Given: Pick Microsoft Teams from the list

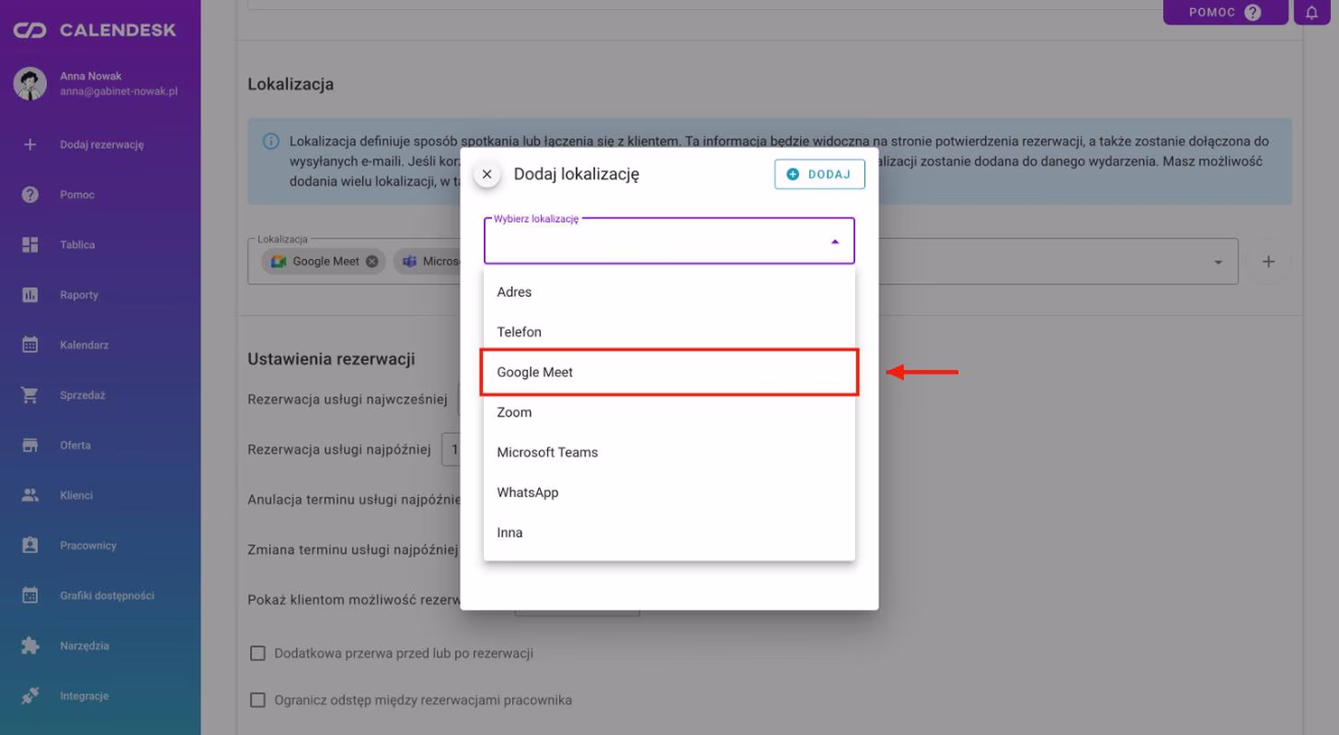Looking at the screenshot, I should pyautogui.click(x=669, y=452).
